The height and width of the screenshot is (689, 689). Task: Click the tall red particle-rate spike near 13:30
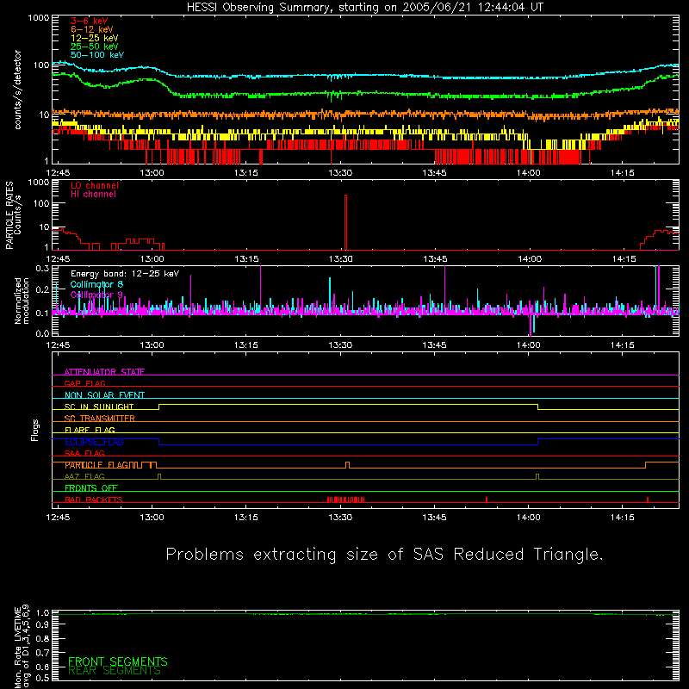[x=346, y=222]
